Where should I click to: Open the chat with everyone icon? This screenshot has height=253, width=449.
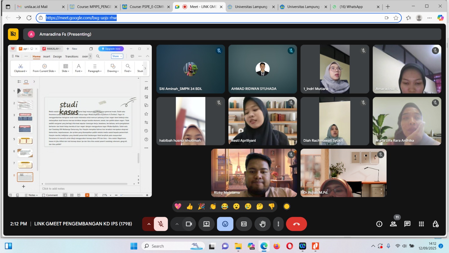(x=407, y=224)
